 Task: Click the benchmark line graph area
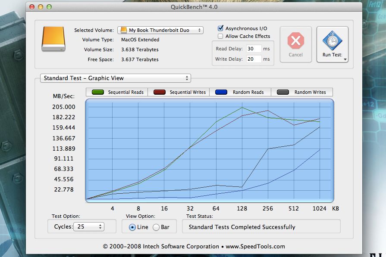tap(210, 151)
